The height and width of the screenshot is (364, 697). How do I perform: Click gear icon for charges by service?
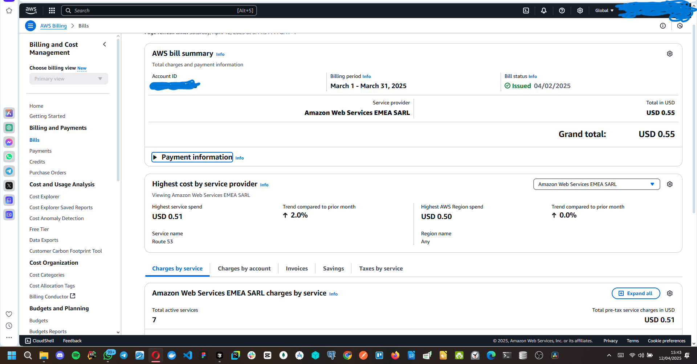tap(669, 293)
